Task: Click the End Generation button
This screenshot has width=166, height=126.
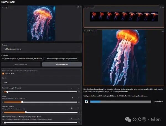Action: click(x=62, y=64)
